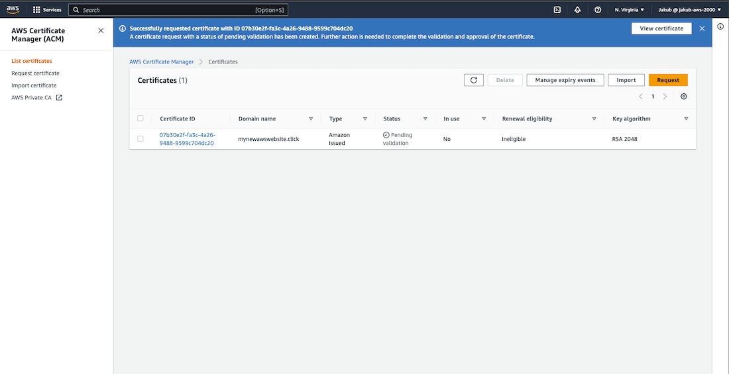Click into the top Search field
The width and height of the screenshot is (729, 374).
coord(166,10)
